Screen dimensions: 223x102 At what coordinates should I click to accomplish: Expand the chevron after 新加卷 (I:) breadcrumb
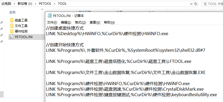pyautogui.click(x=36, y=4)
